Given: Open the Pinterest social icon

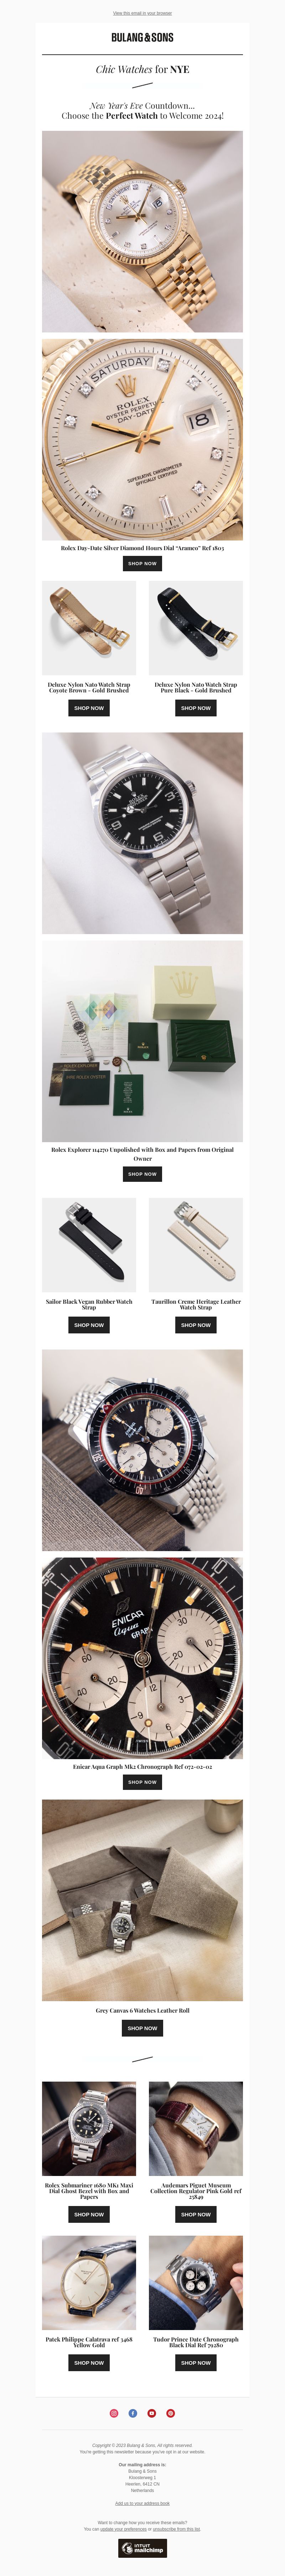Looking at the screenshot, I should tap(170, 2413).
